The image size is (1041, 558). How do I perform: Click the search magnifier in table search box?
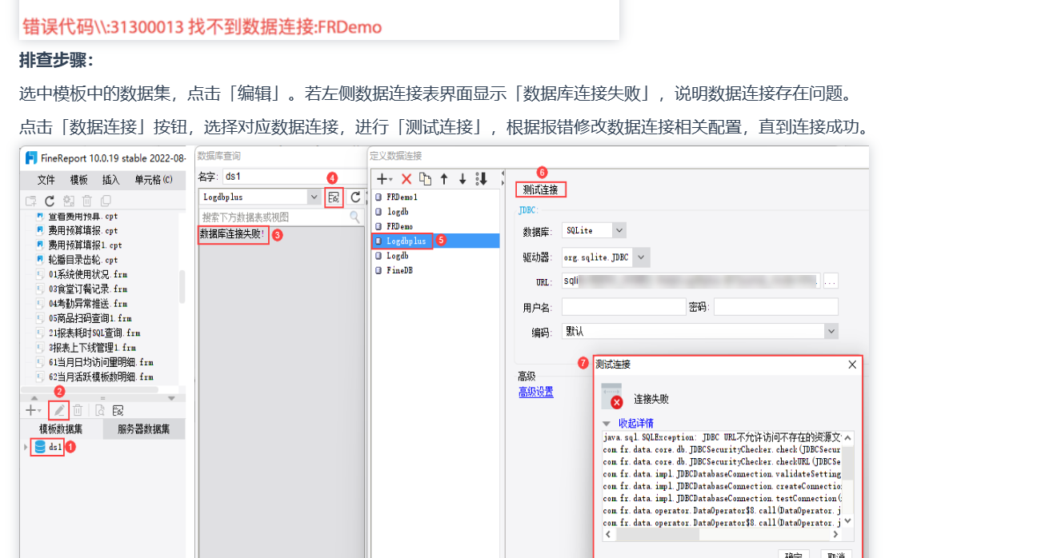tap(355, 217)
